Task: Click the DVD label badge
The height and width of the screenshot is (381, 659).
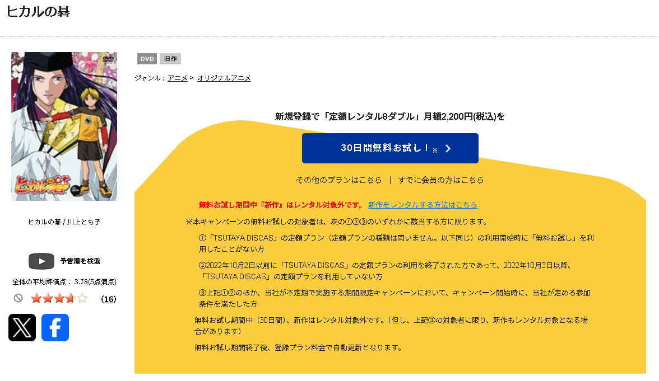Action: click(x=147, y=59)
